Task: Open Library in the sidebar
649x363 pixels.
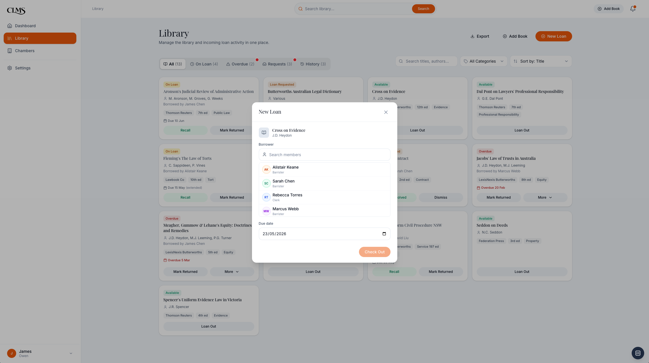Action: (x=40, y=38)
